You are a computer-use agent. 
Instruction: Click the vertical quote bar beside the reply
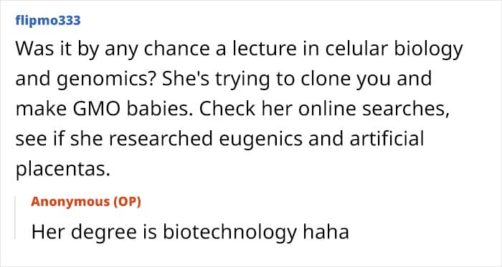point(15,218)
